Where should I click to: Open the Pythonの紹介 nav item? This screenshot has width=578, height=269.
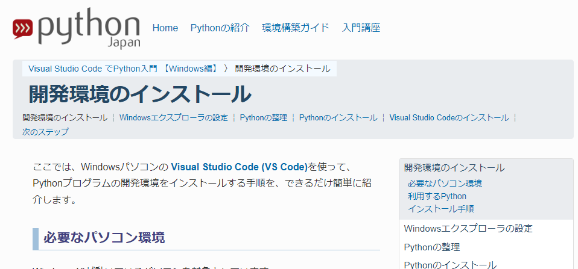220,28
